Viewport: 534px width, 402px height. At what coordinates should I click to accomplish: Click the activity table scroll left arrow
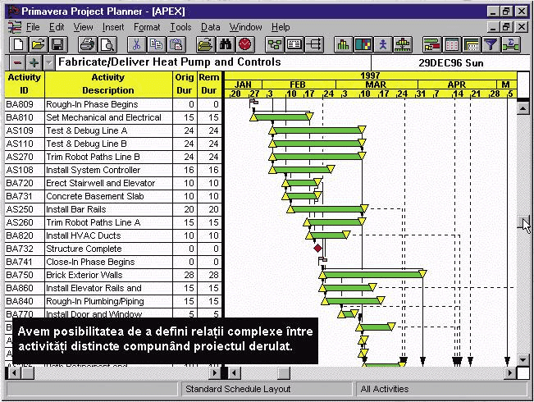[x=14, y=372]
